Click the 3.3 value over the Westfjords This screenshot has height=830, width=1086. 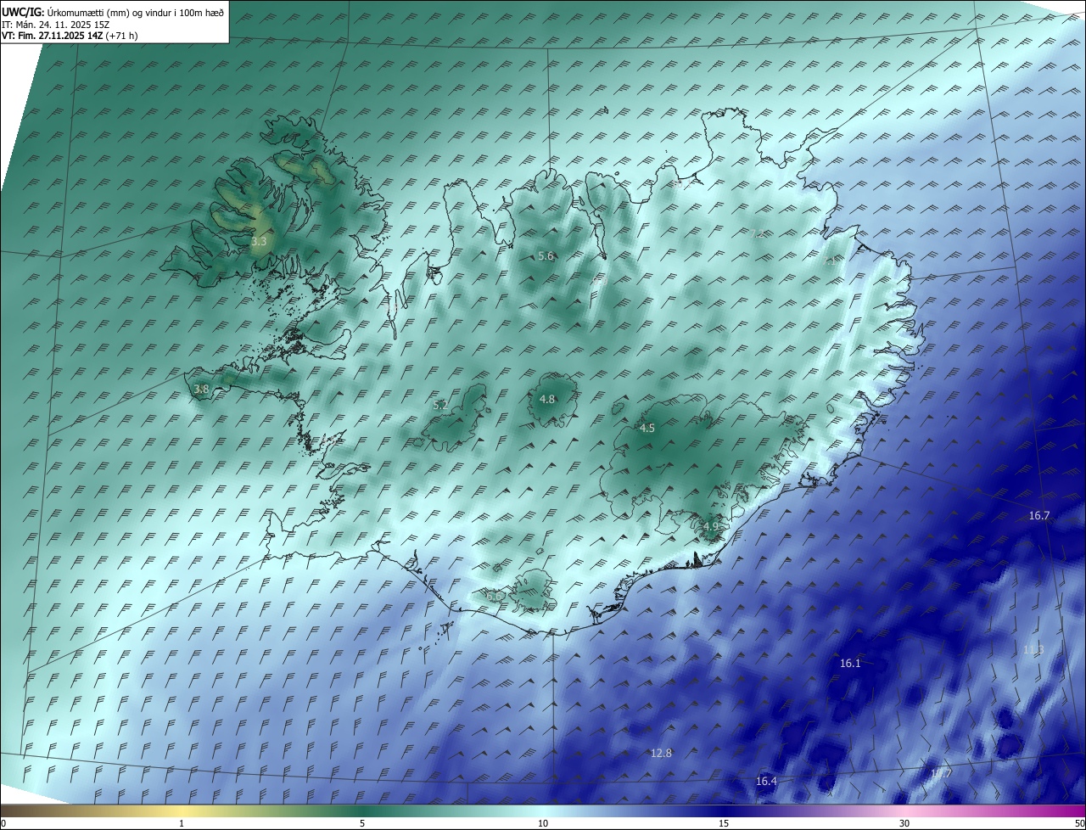tap(259, 242)
